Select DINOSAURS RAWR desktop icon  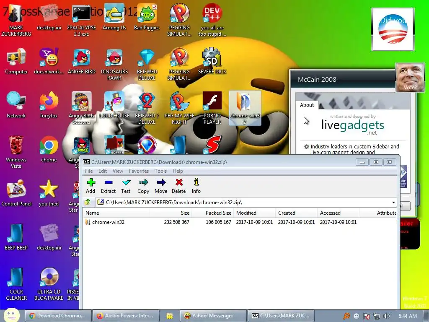pos(114,64)
